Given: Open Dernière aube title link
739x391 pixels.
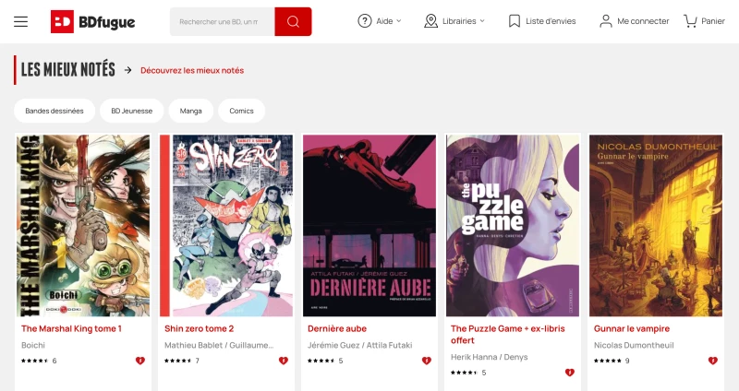Looking at the screenshot, I should coord(337,329).
